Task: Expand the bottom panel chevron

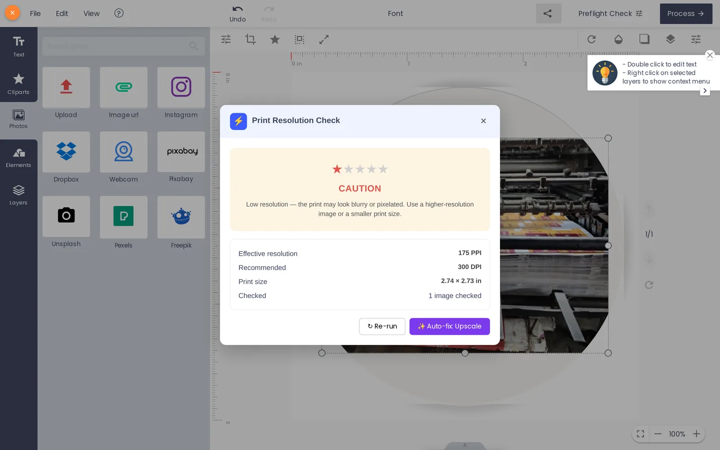Action: point(465,445)
